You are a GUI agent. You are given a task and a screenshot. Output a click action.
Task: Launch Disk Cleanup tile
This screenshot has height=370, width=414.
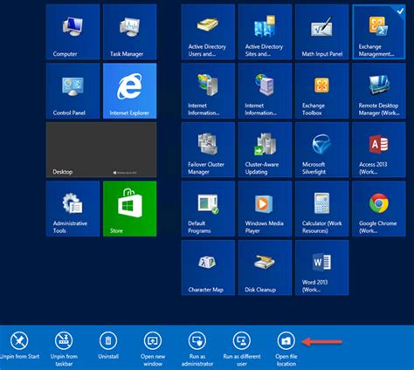265,268
